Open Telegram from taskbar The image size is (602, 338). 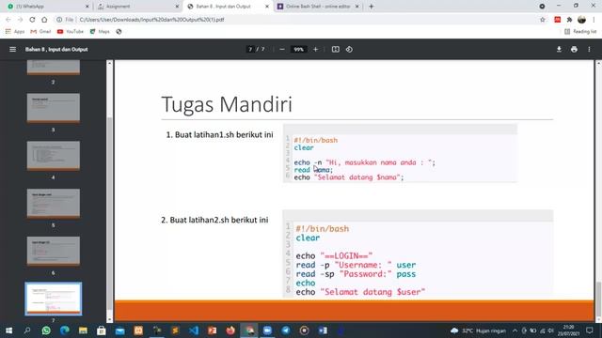(286, 330)
